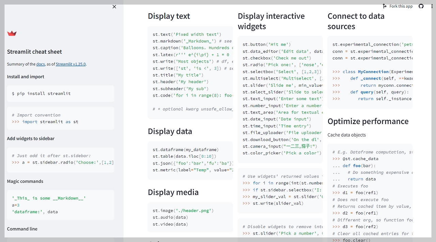
Task: Open the three-dot app options menu
Action: click(432, 6)
